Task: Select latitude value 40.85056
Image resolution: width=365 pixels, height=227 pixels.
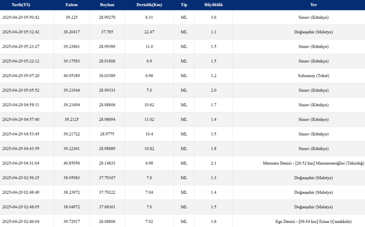Action: pos(71,163)
